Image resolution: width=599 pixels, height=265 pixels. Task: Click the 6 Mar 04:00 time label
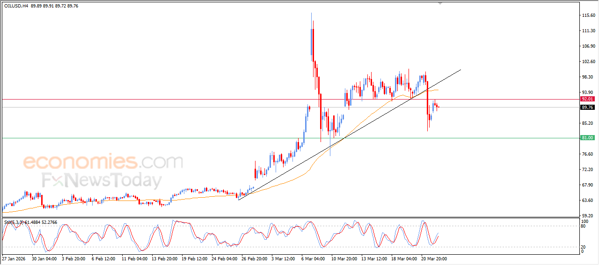(x=314, y=258)
